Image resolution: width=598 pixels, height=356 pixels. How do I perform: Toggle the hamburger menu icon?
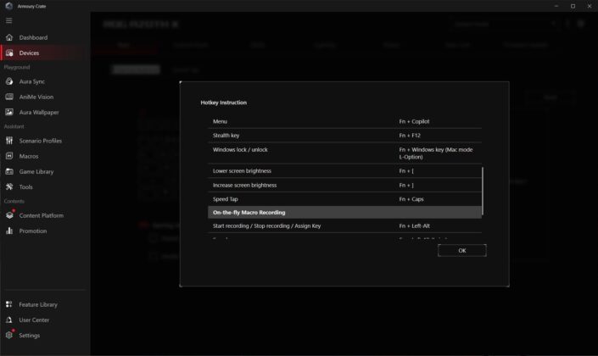[x=8, y=20]
